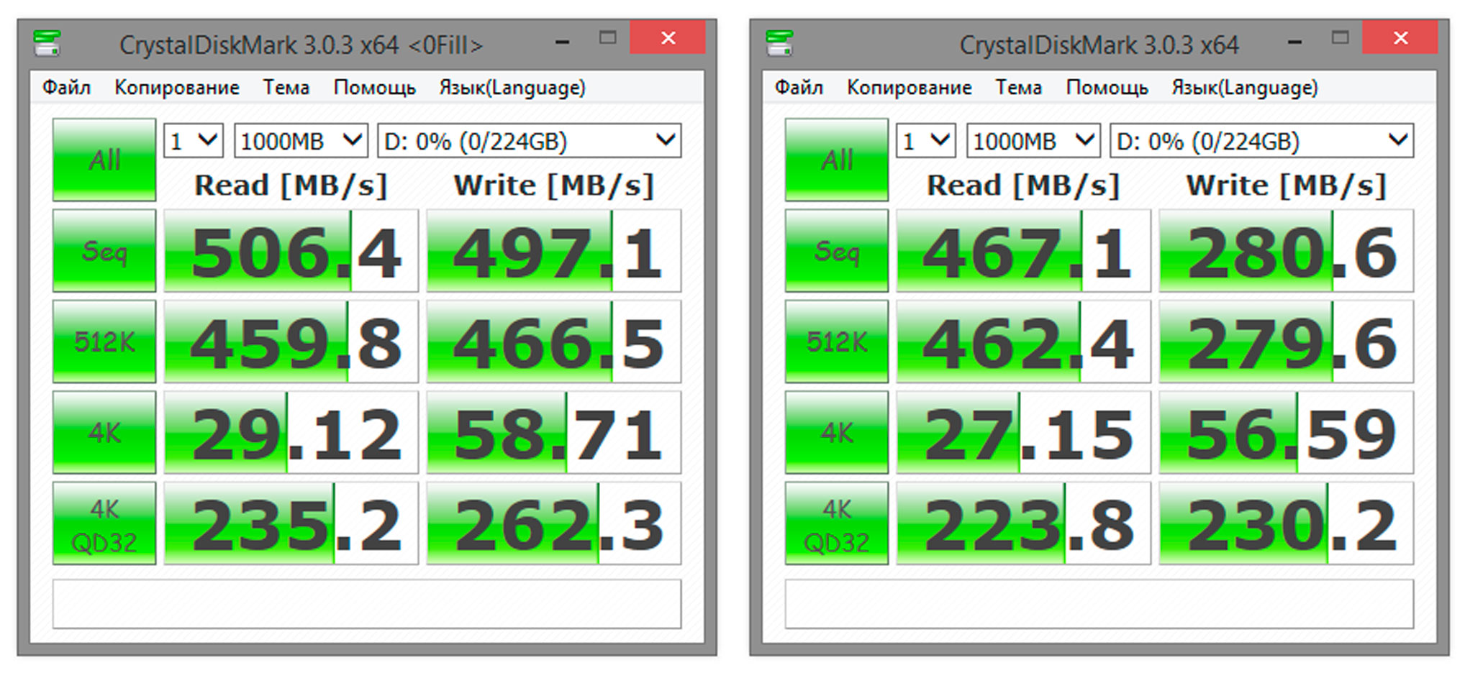
Task: Start 4K test in the right window
Action: 837,432
